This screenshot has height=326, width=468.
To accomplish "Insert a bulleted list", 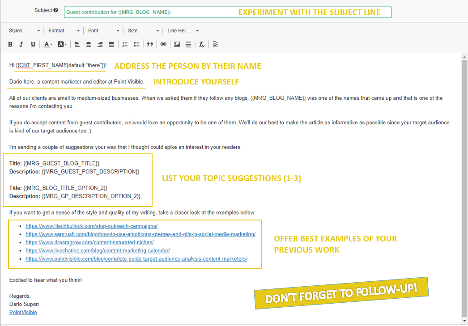I will 137,44.
